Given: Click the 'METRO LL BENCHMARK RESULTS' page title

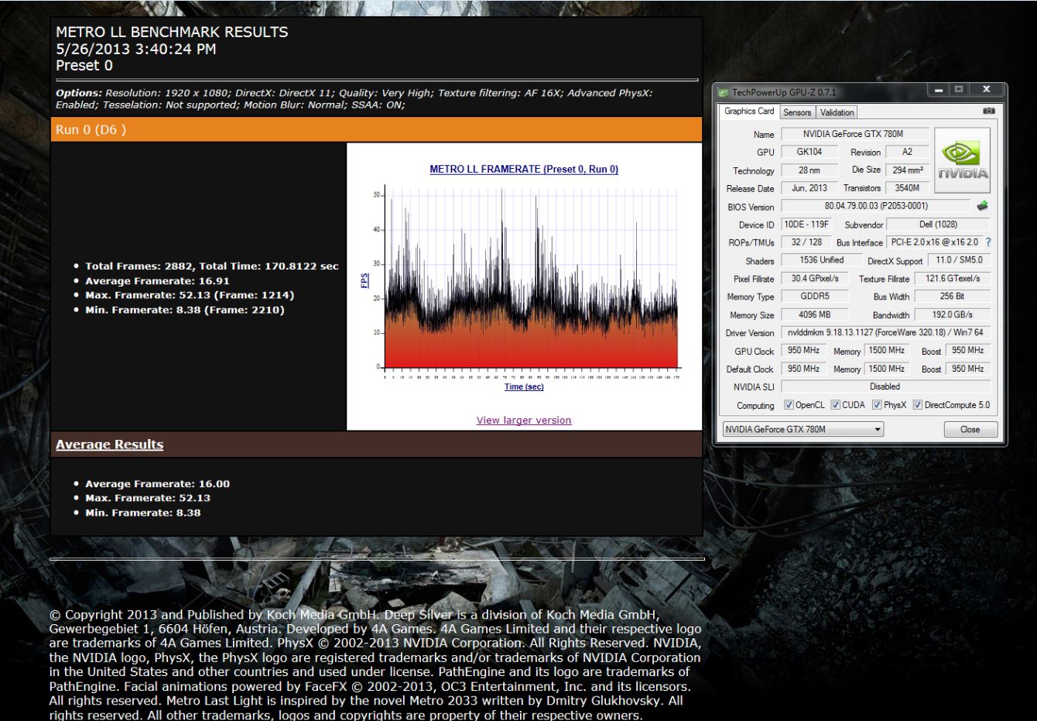Looking at the screenshot, I should point(172,32).
